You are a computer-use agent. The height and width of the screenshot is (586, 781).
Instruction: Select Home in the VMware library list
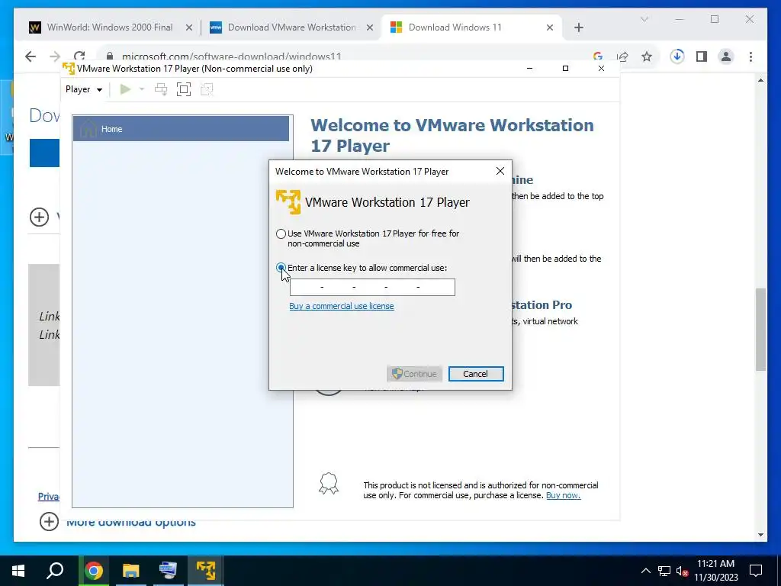tap(181, 128)
